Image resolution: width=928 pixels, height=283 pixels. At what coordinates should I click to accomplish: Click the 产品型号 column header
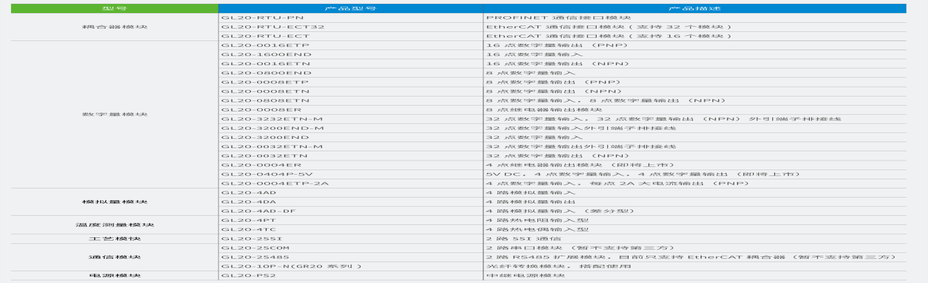click(350, 8)
